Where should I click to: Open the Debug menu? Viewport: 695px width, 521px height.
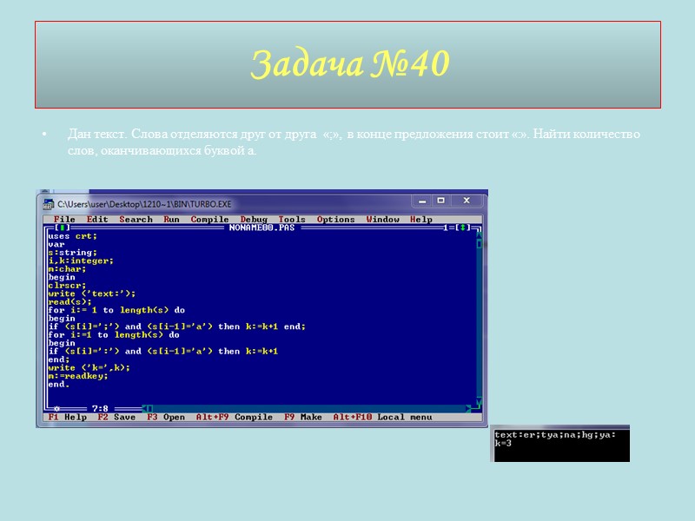(254, 220)
